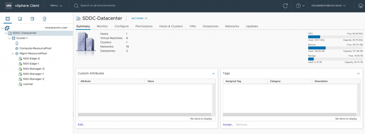Viewport: 365px width, 134px height.
Task: Switch to the Monitor tab
Action: click(x=102, y=26)
